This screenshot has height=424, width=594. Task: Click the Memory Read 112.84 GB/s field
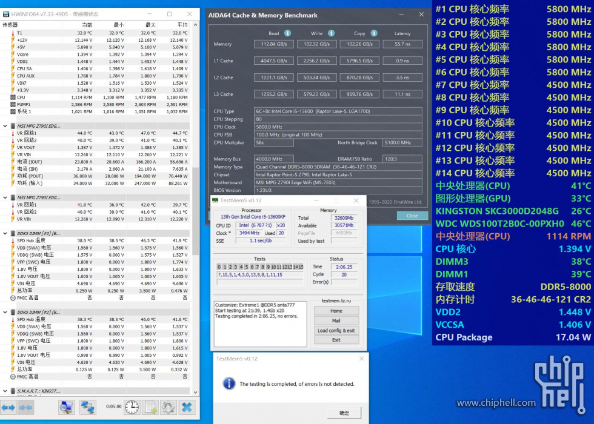point(273,44)
